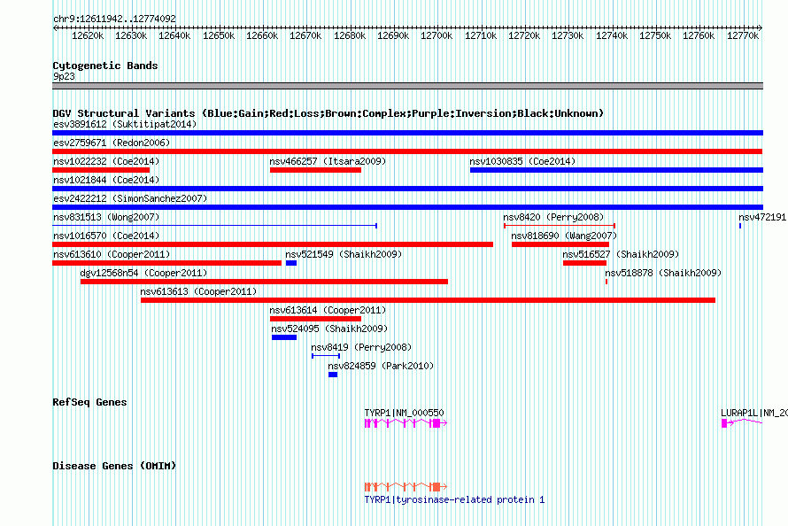This screenshot has height=526, width=788.
Task: Click the esv3891612 (Suktitipat2014) variant label
Action: (125, 124)
